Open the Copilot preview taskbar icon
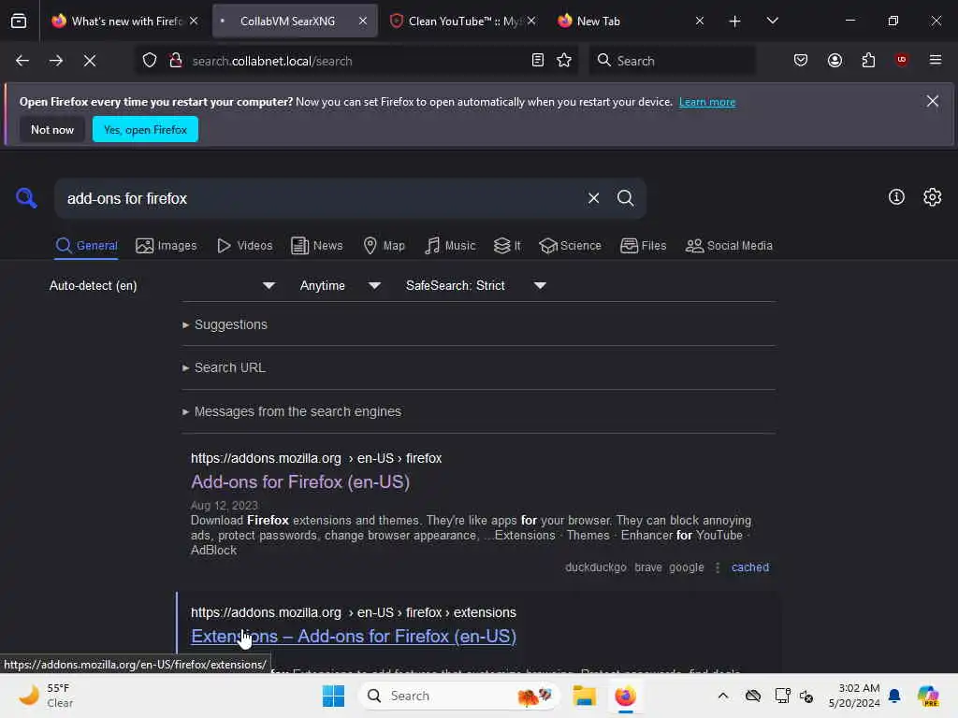Viewport: 958px width, 718px height. point(927,696)
